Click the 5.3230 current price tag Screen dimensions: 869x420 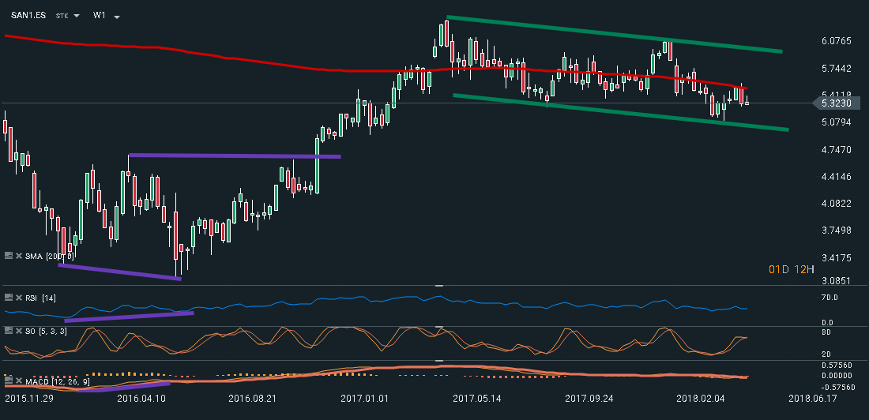[835, 103]
